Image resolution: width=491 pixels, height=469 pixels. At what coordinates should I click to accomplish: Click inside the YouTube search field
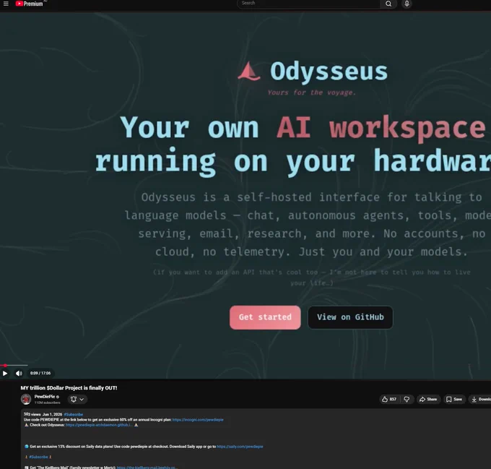(x=308, y=4)
